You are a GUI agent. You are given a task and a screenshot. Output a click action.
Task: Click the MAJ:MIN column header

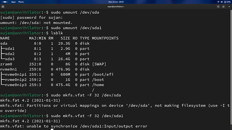click(37, 38)
